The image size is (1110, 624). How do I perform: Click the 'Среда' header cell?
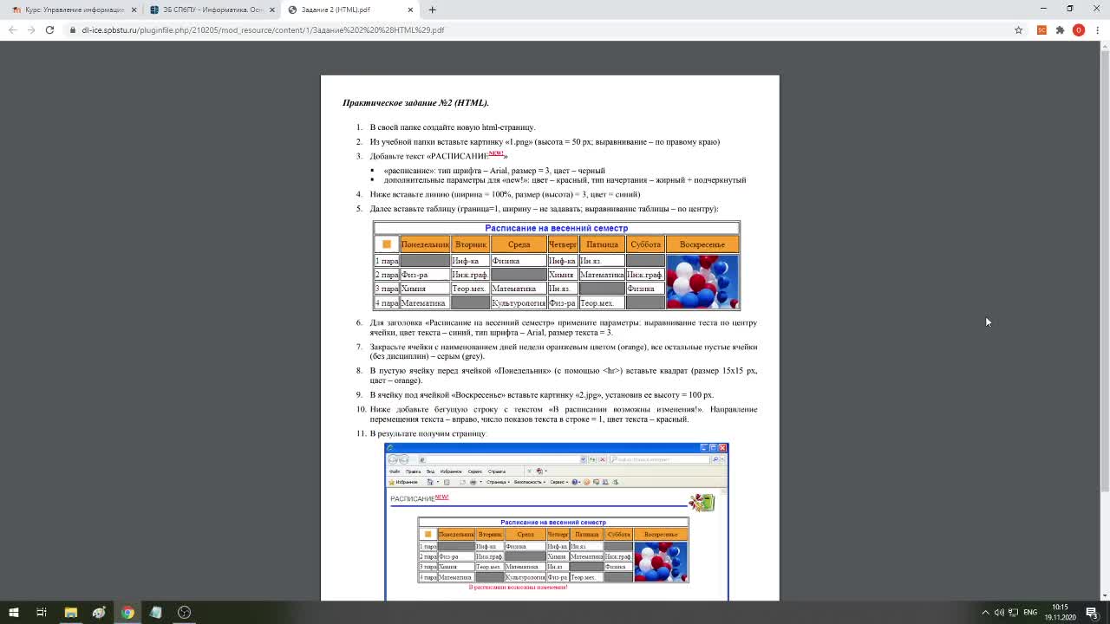click(x=519, y=244)
